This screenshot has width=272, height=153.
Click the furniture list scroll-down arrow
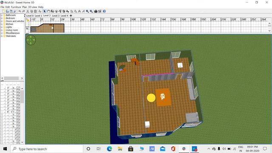(x=22, y=142)
